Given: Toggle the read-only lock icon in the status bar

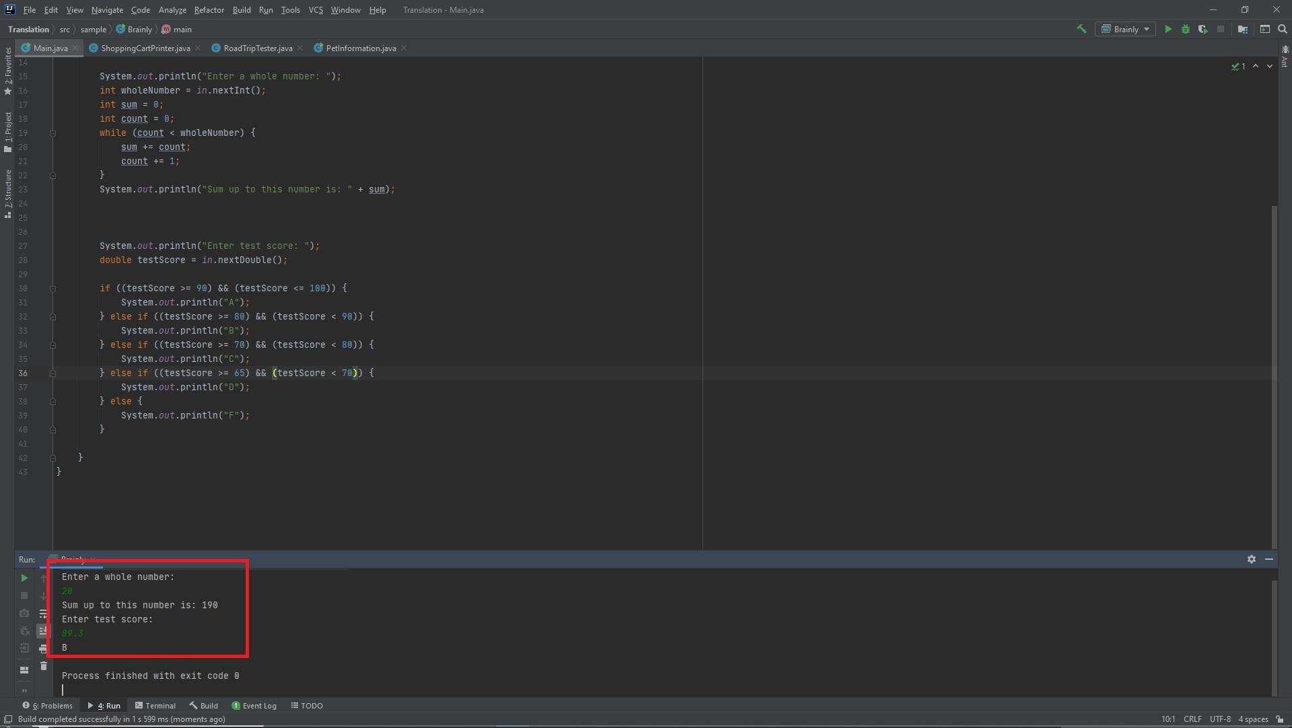Looking at the screenshot, I should click(x=1279, y=719).
